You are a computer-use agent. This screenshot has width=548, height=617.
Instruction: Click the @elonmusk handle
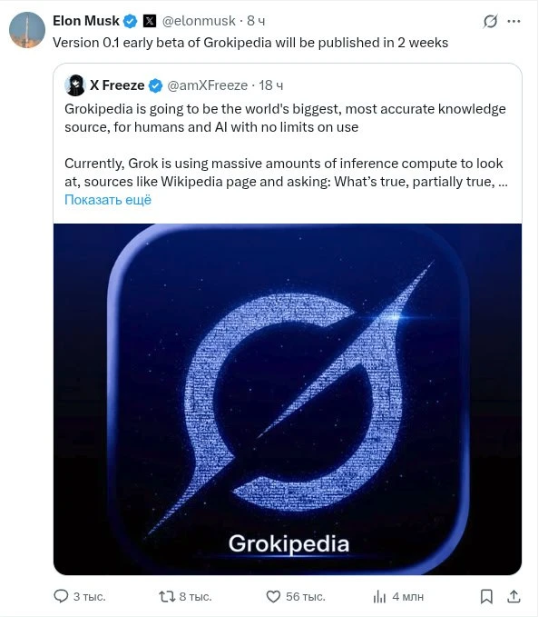[x=199, y=21]
